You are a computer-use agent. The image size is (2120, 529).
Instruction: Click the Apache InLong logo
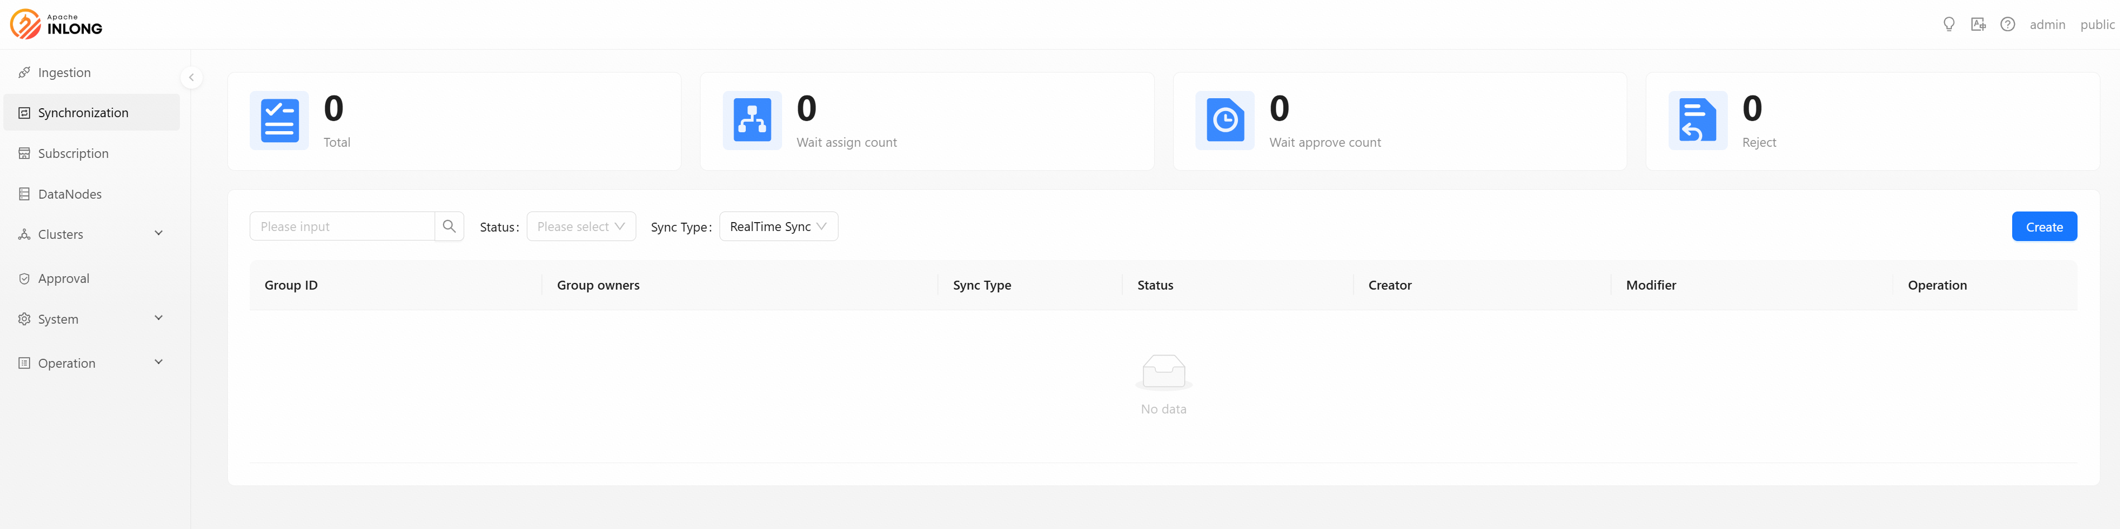point(56,25)
